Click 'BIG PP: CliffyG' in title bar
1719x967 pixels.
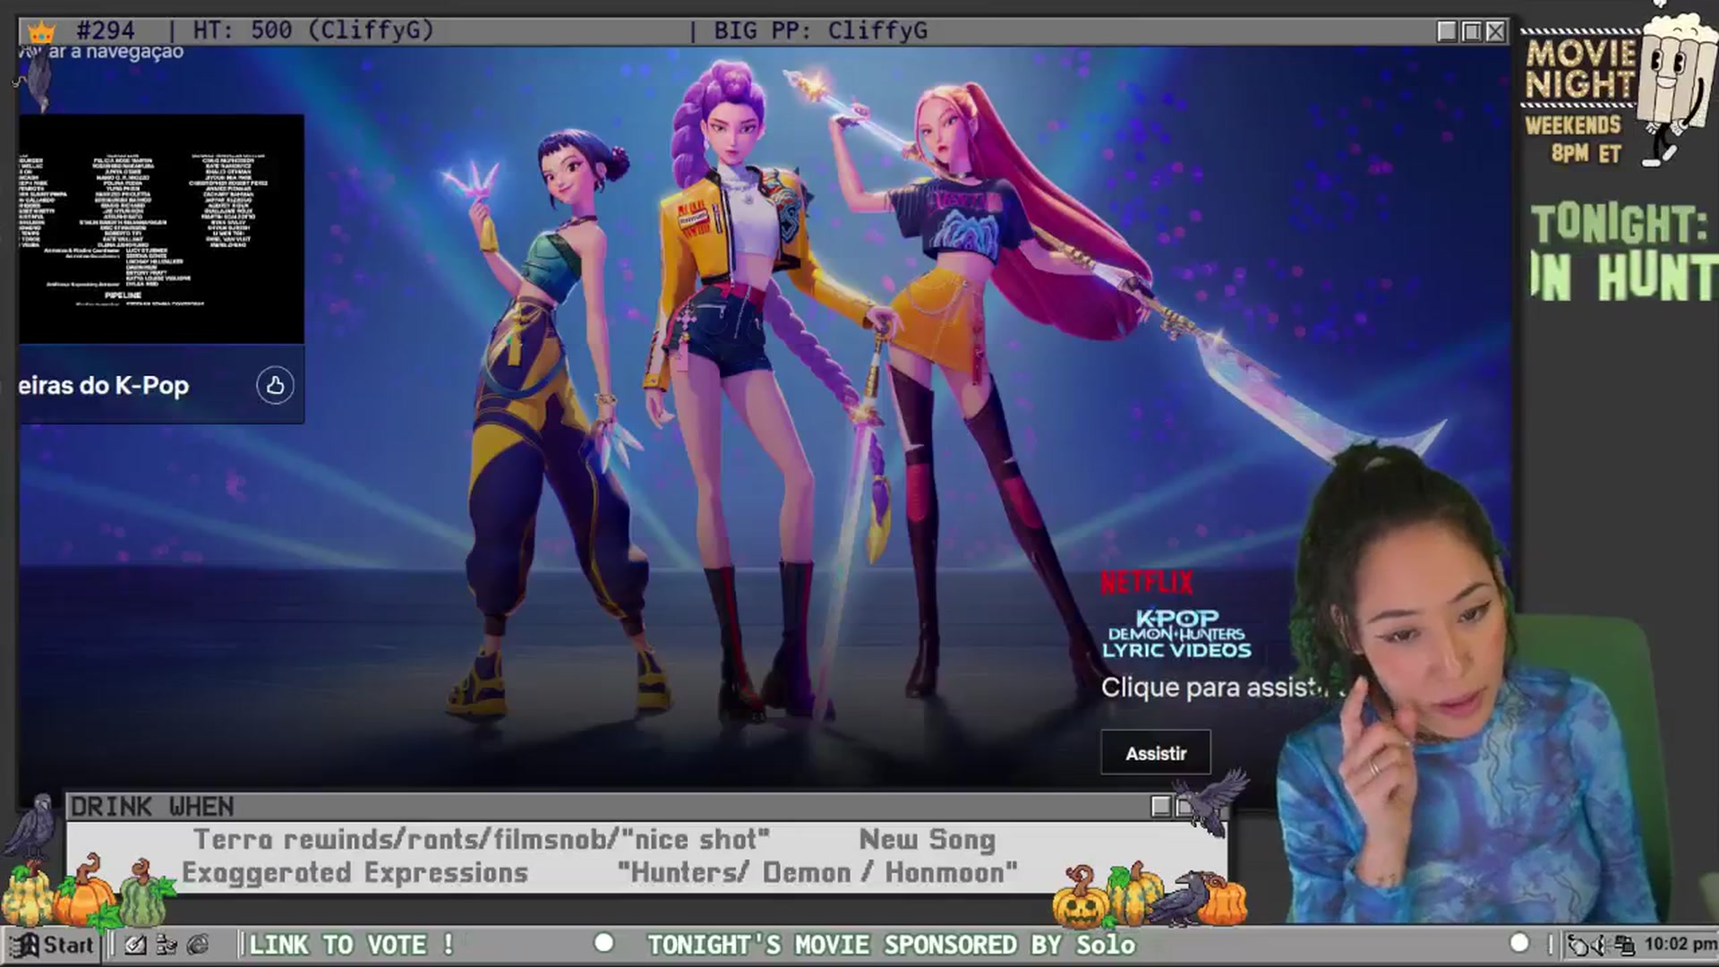(x=820, y=30)
